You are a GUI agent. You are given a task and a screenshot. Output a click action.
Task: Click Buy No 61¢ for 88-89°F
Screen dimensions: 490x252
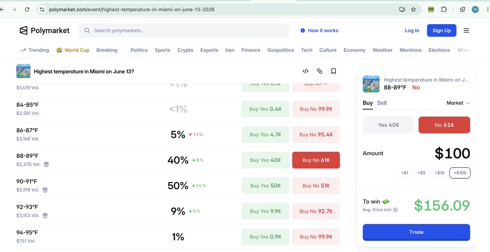pyautogui.click(x=316, y=160)
